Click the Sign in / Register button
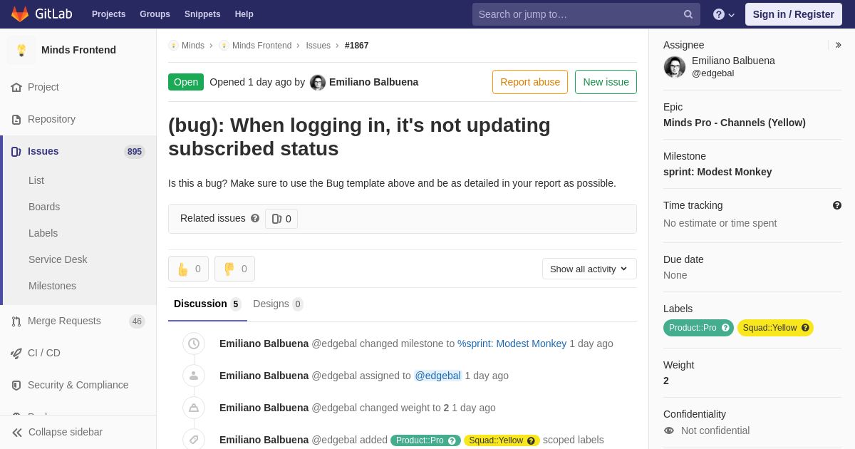The width and height of the screenshot is (855, 449). coord(794,14)
